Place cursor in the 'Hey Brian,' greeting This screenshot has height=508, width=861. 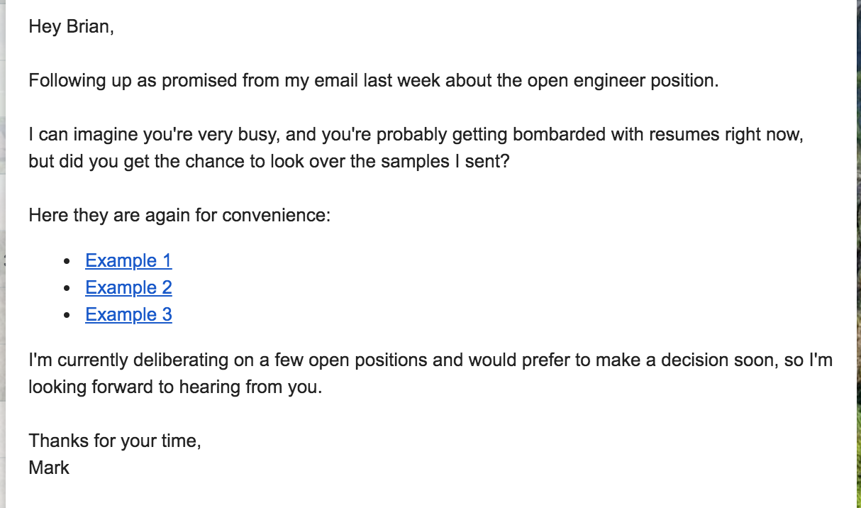71,27
